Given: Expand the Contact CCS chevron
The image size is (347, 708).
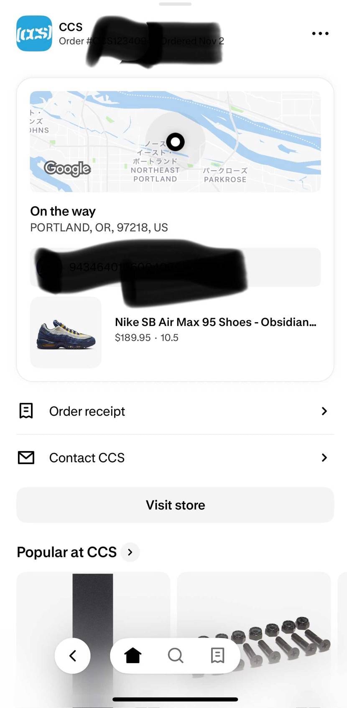Looking at the screenshot, I should click(x=324, y=457).
